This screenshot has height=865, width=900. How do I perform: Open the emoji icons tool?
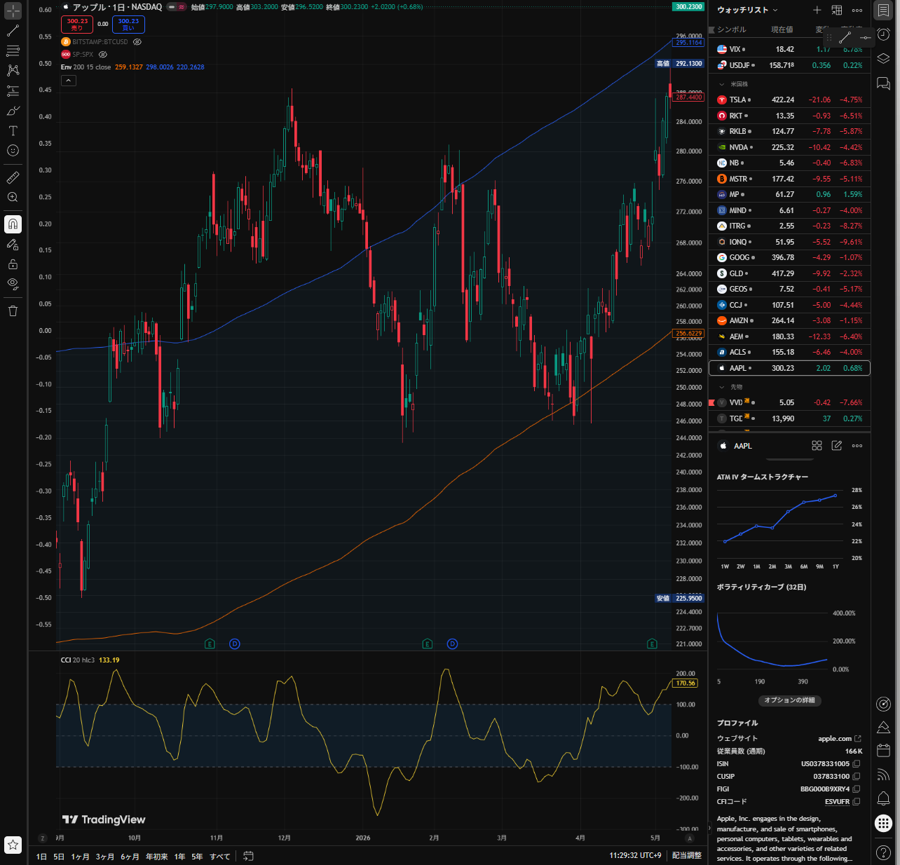click(x=13, y=150)
